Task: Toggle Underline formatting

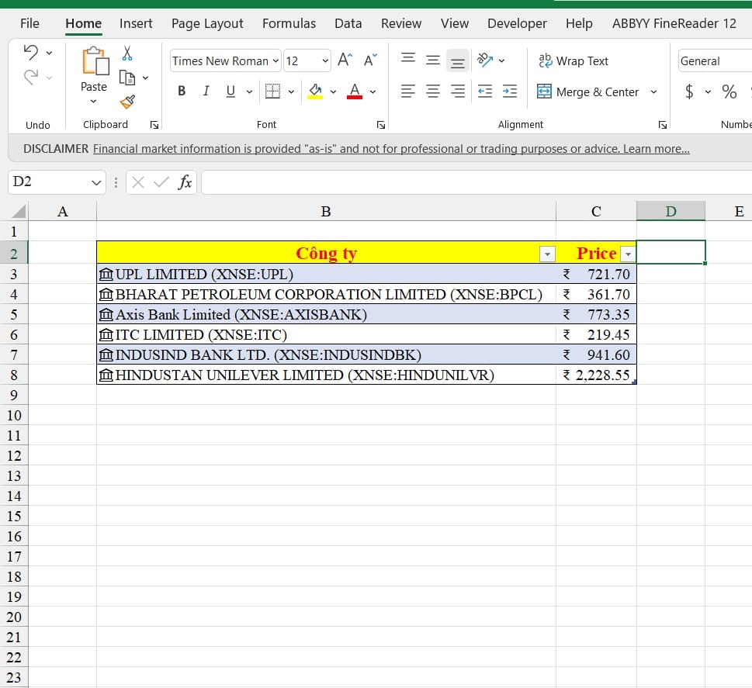Action: [x=230, y=91]
